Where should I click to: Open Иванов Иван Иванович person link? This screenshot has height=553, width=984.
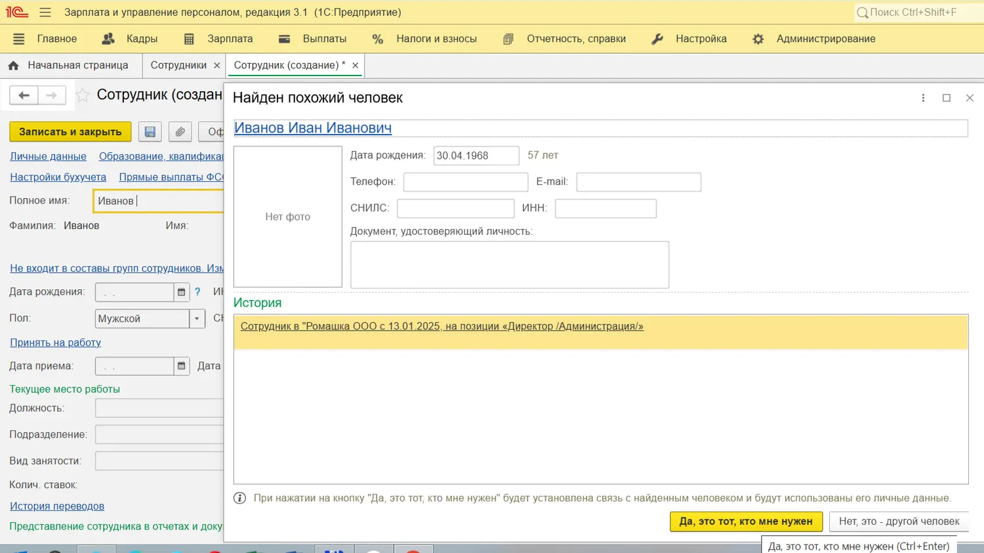click(x=313, y=128)
